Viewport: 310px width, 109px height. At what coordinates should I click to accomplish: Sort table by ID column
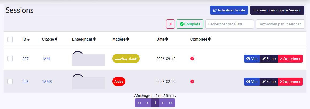coord(26,39)
